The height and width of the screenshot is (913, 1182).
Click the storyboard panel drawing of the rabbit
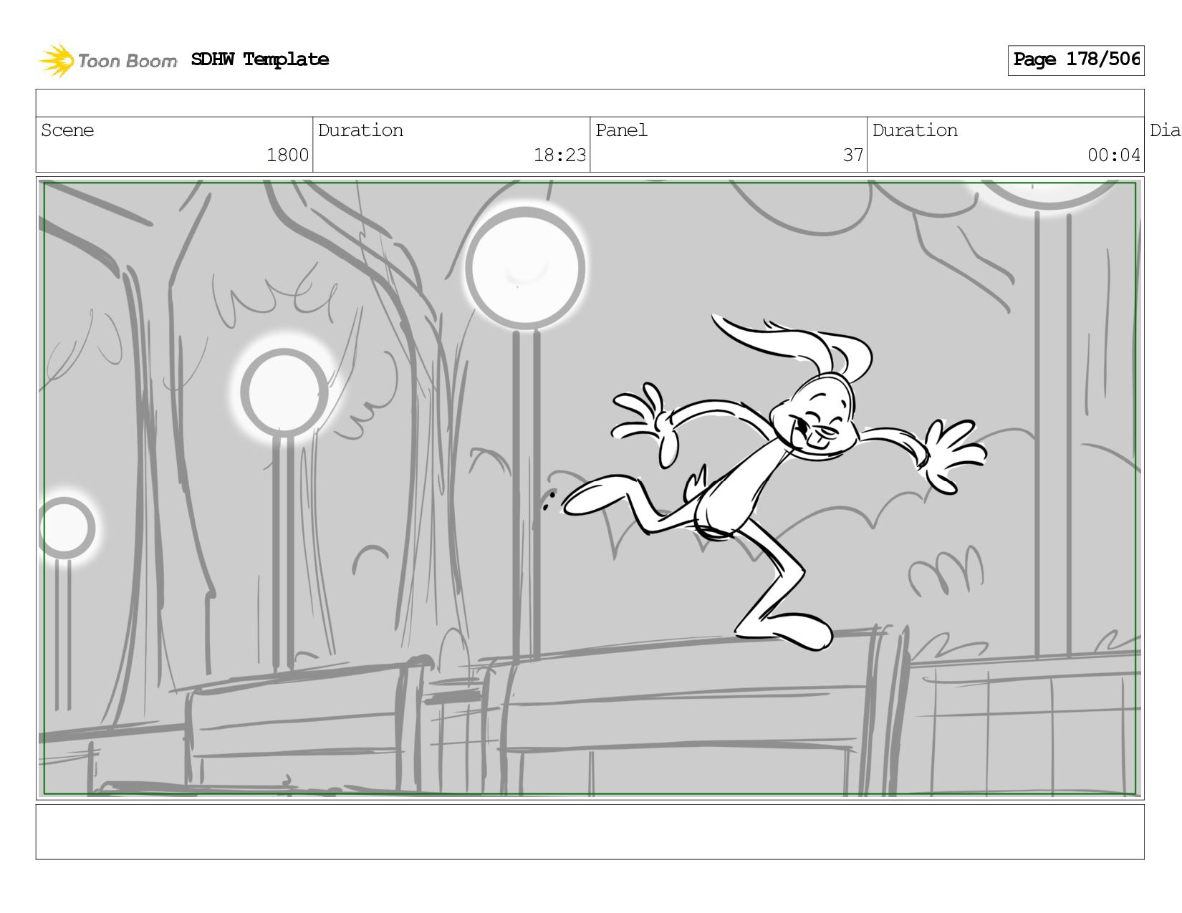pos(590,488)
